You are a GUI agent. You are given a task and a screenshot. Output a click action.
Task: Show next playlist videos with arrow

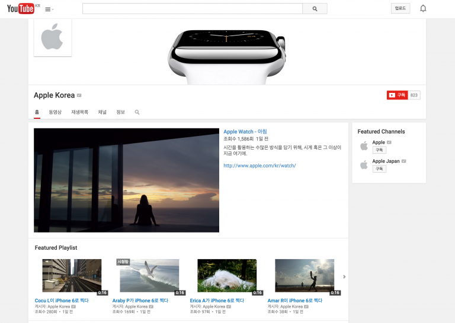(344, 277)
